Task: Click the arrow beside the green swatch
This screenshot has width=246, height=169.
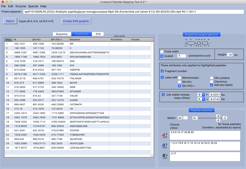Action: pyautogui.click(x=167, y=155)
